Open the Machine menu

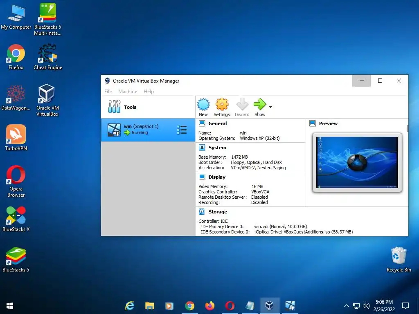[x=128, y=91]
